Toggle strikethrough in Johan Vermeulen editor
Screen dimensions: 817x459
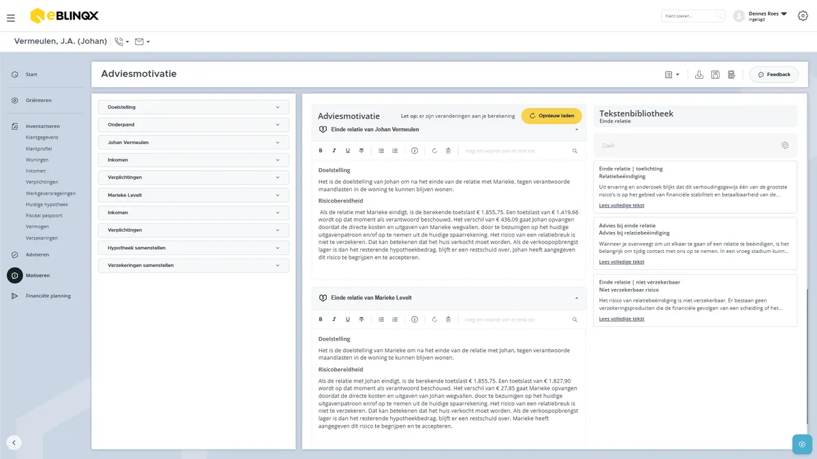(x=361, y=150)
